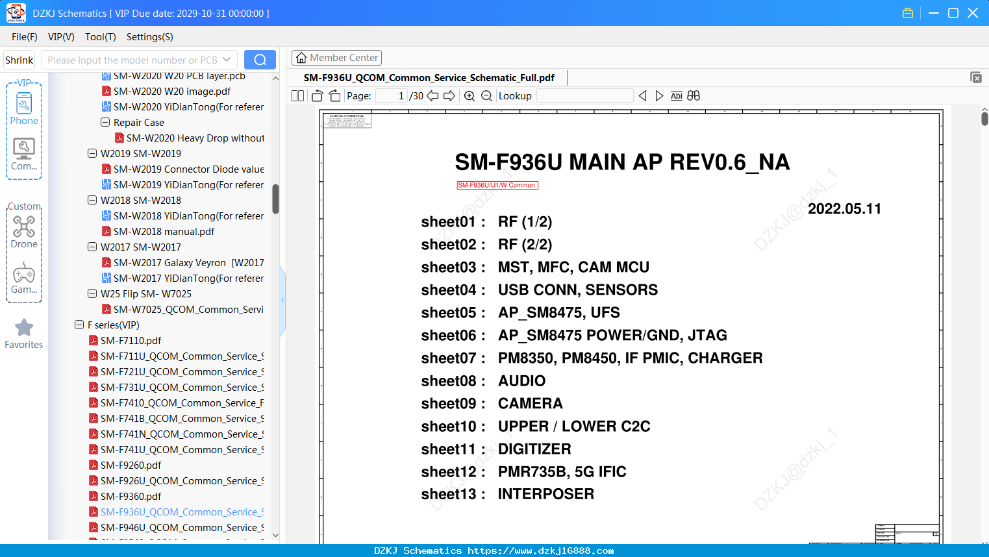Image resolution: width=989 pixels, height=557 pixels.
Task: Click the file tree vertical scrollbar thumb
Action: [275, 199]
